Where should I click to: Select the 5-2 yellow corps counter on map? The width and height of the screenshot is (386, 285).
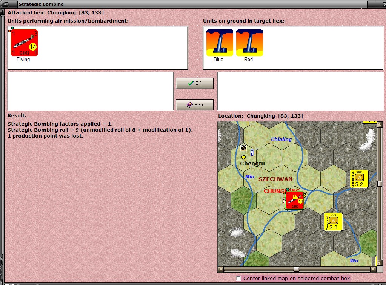tap(359, 179)
